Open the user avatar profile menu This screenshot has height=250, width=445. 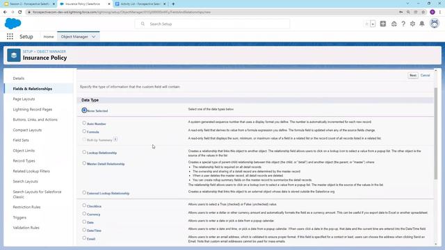tap(435, 24)
